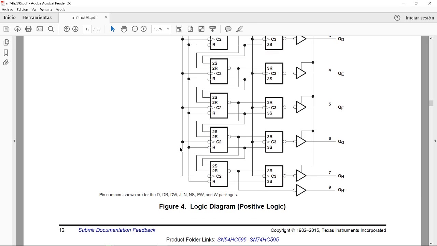The width and height of the screenshot is (437, 246).
Task: Expand the left navigation pane arrow
Action: pyautogui.click(x=14, y=141)
